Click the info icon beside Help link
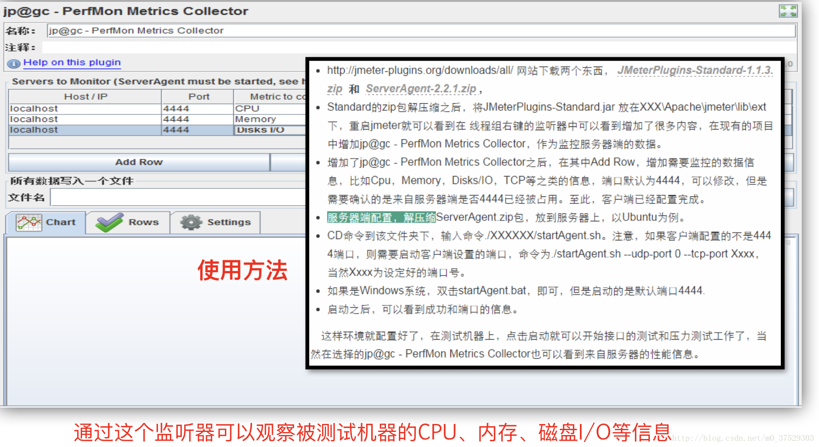Viewport: 819px width, 447px height. (14, 64)
